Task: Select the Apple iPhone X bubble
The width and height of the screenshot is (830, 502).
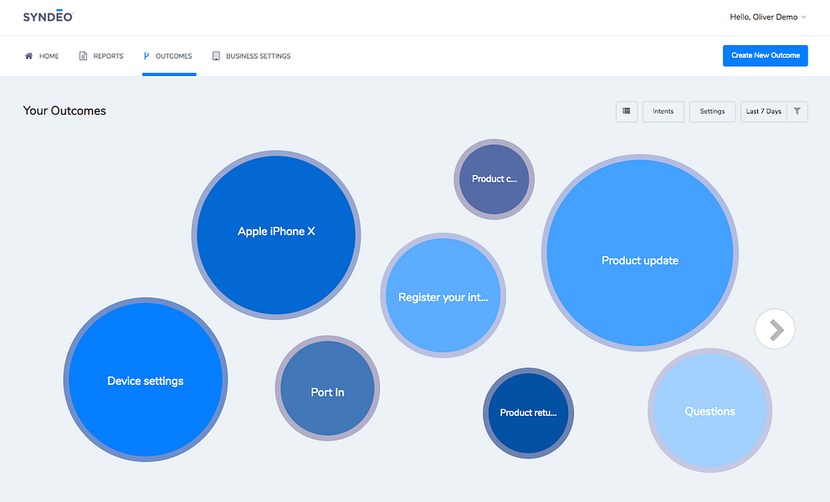Action: [x=276, y=235]
